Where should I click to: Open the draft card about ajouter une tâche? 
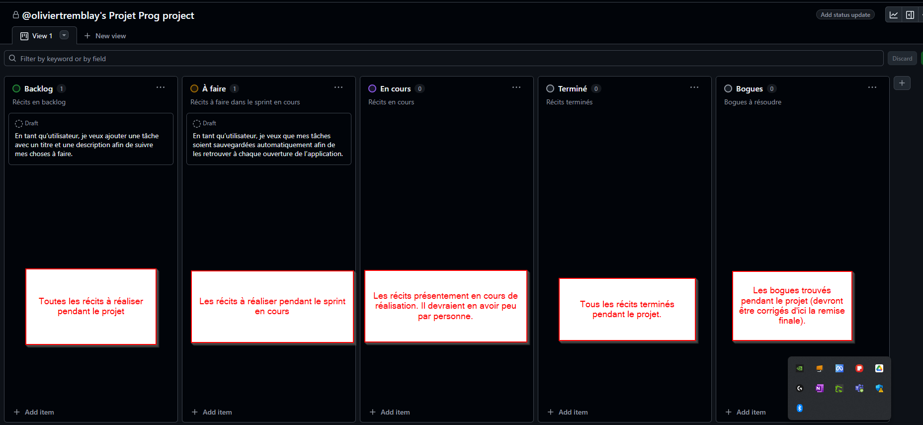(91, 139)
